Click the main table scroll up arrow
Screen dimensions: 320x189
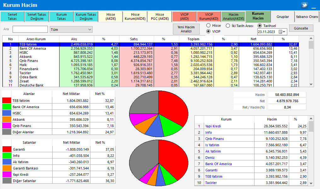(x=311, y=38)
